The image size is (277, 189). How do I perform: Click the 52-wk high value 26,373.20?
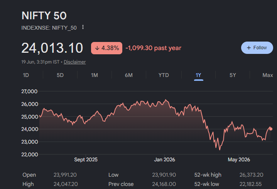[251, 175]
